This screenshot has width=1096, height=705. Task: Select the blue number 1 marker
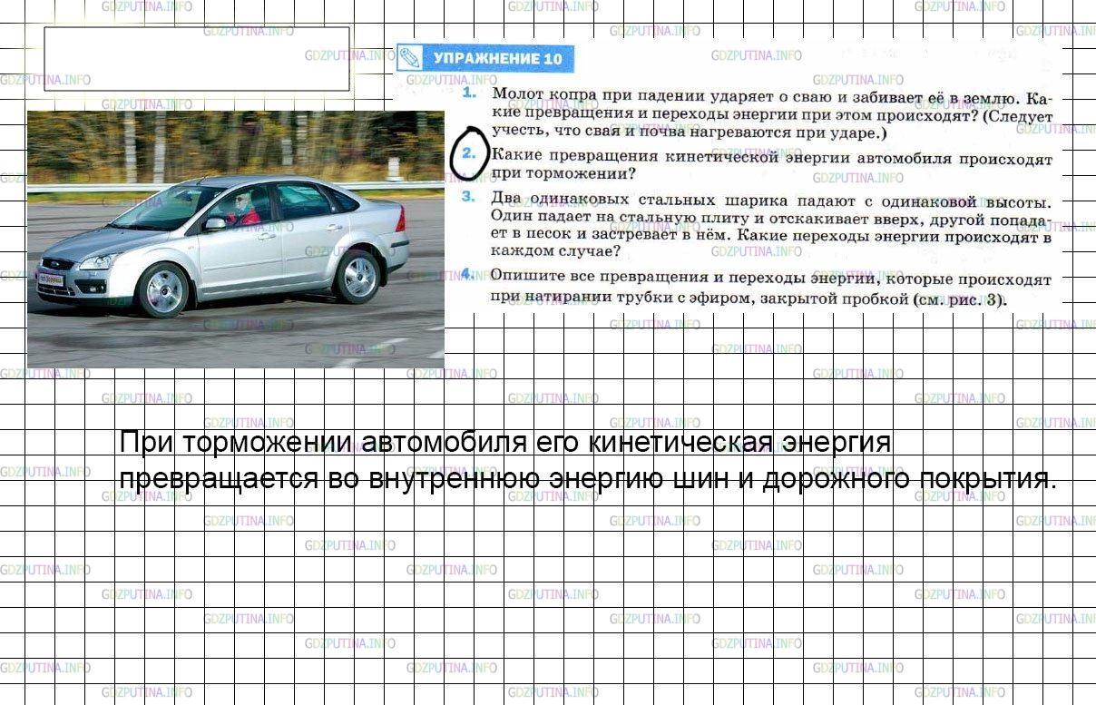click(x=469, y=93)
